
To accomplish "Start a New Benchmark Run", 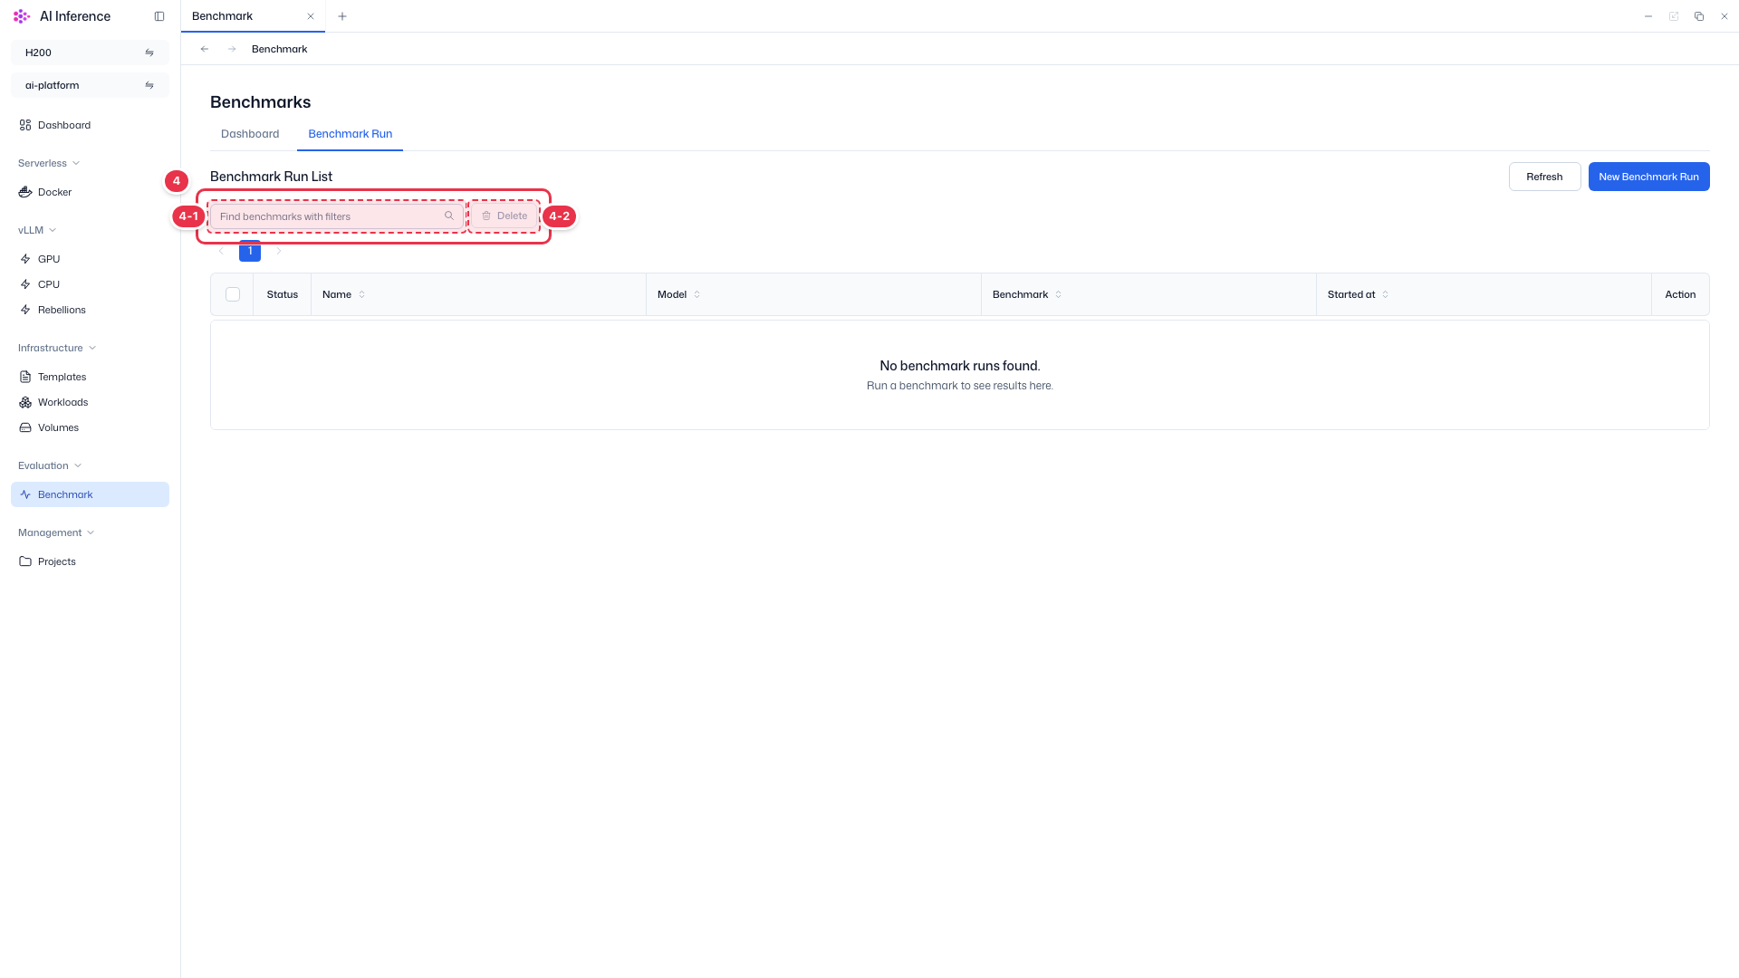I will pos(1648,177).
